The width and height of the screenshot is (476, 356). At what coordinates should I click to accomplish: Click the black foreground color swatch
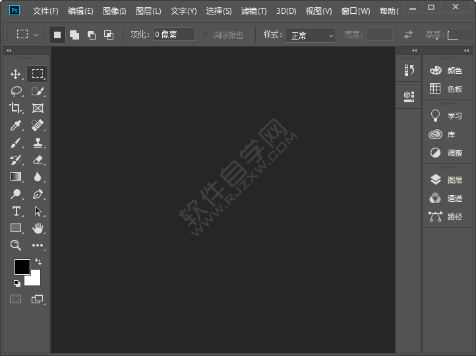tap(22, 267)
